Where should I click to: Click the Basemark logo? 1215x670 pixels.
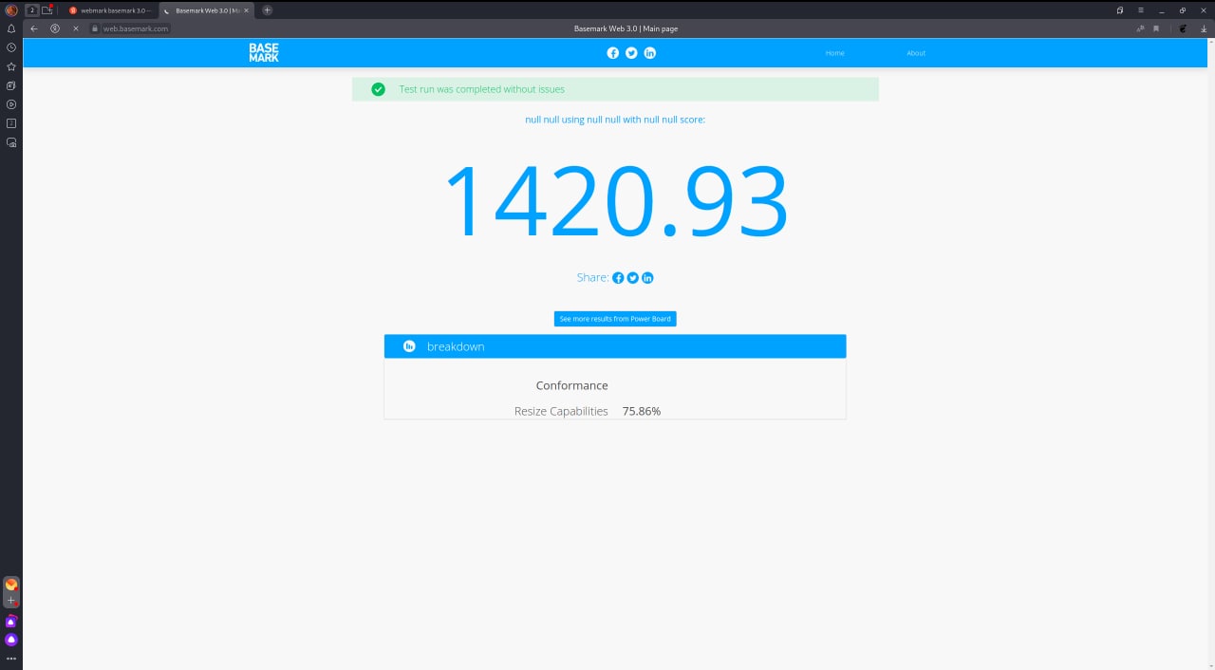coord(264,53)
